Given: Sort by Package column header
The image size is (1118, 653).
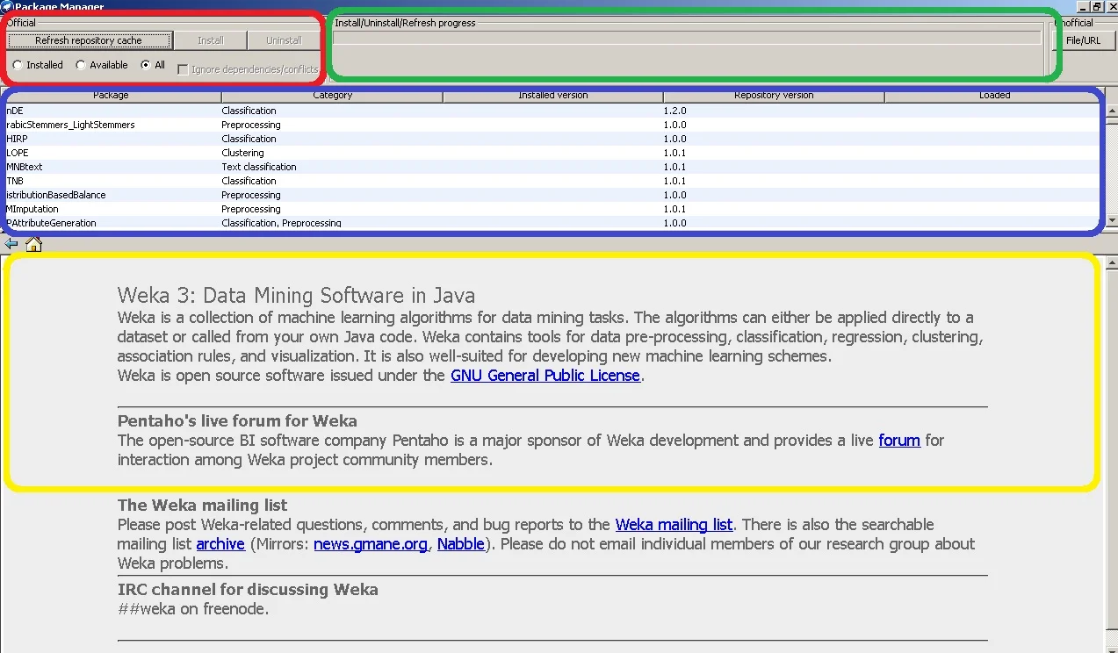Looking at the screenshot, I should [111, 95].
